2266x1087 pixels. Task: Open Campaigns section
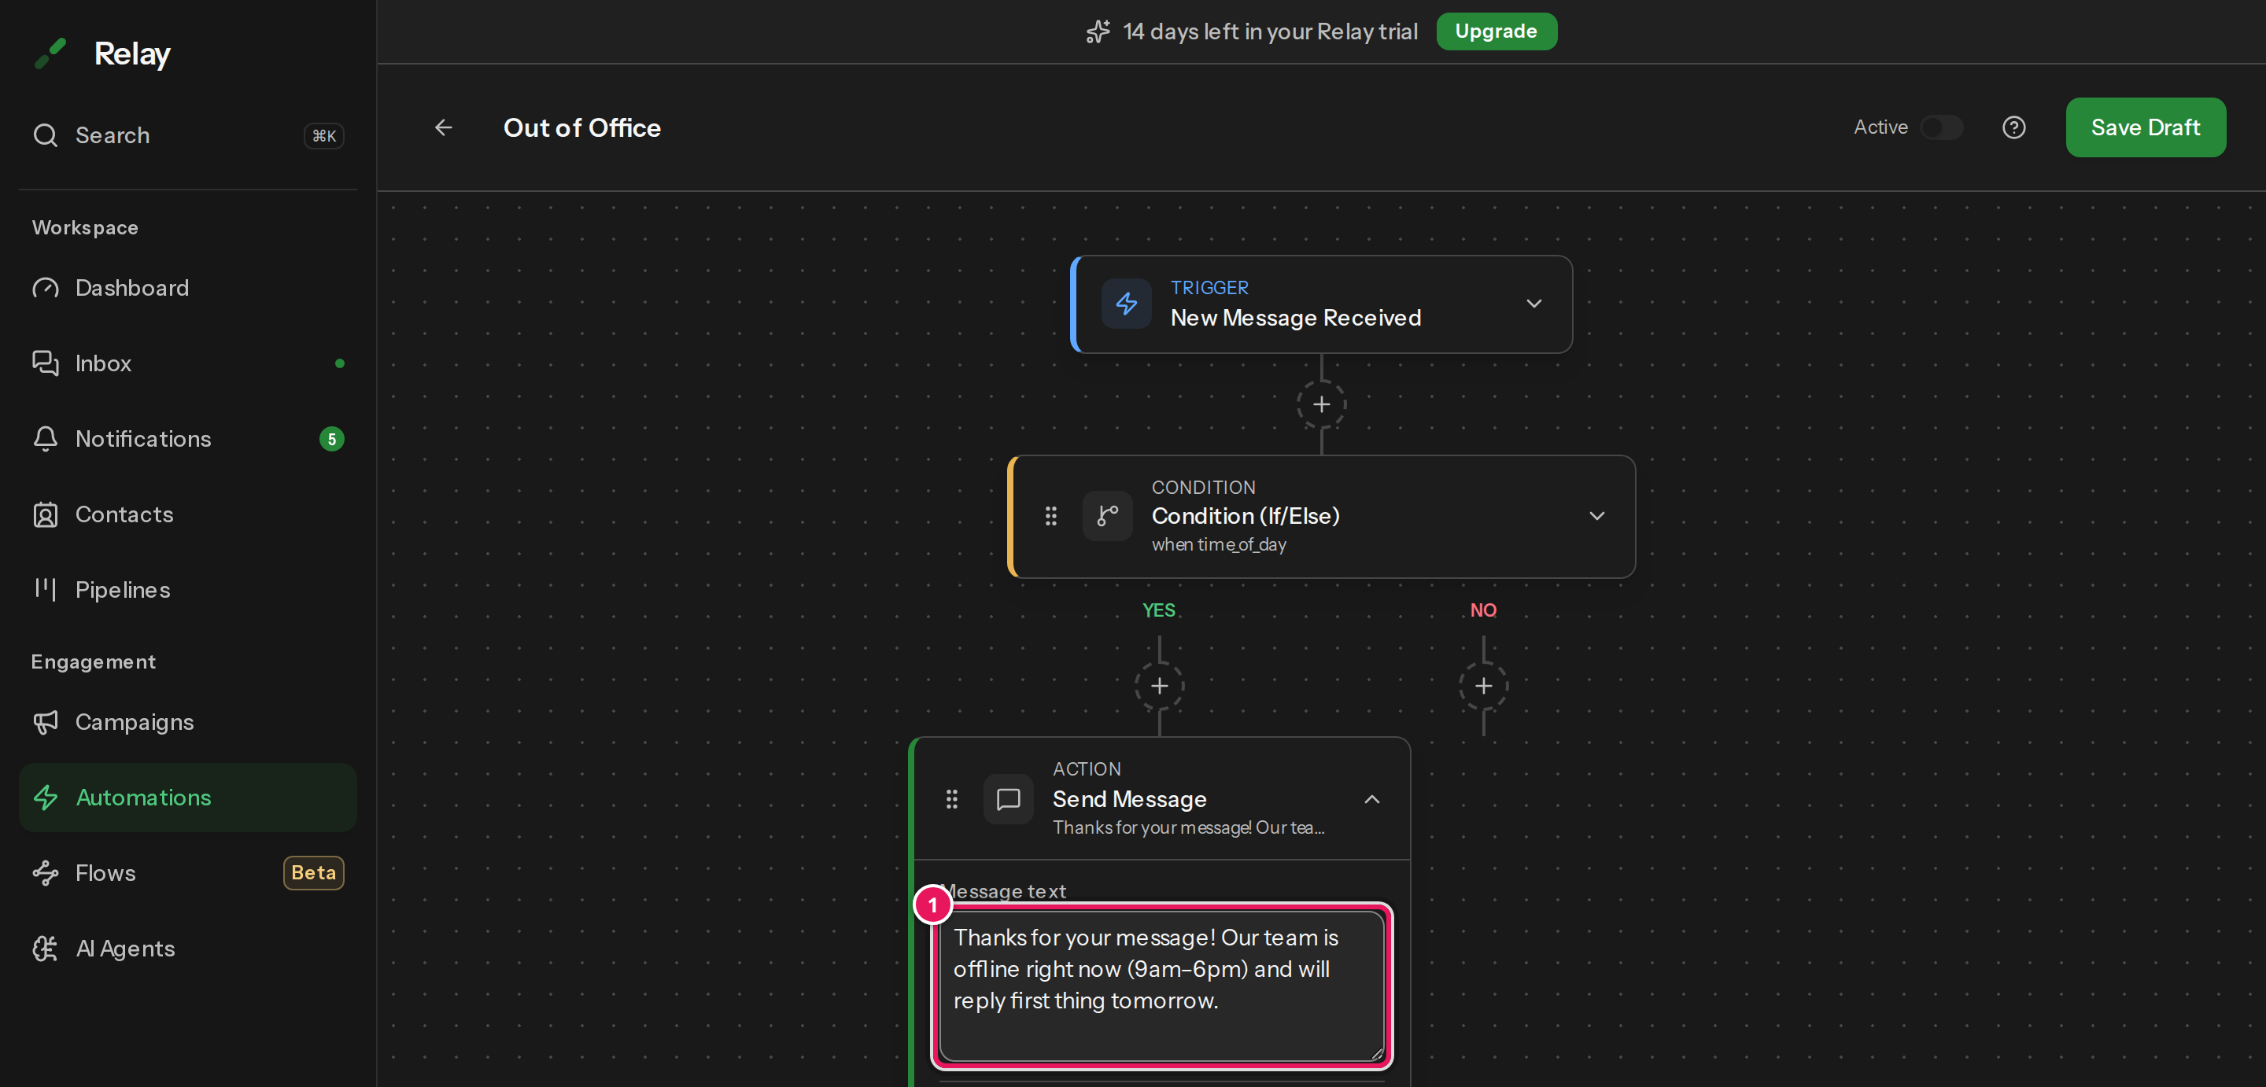coord(187,722)
